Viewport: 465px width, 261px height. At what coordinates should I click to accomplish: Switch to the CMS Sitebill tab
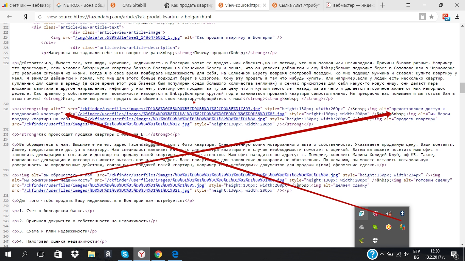pos(134,5)
